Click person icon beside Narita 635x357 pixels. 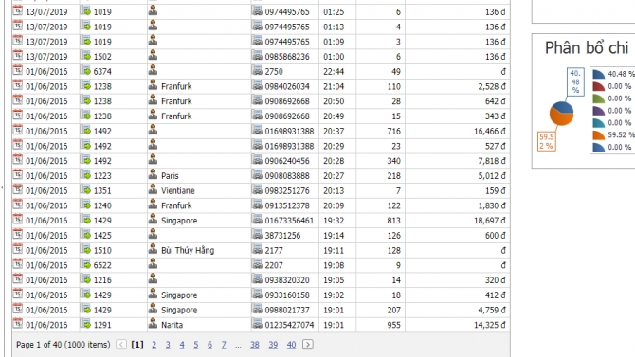pos(153,324)
